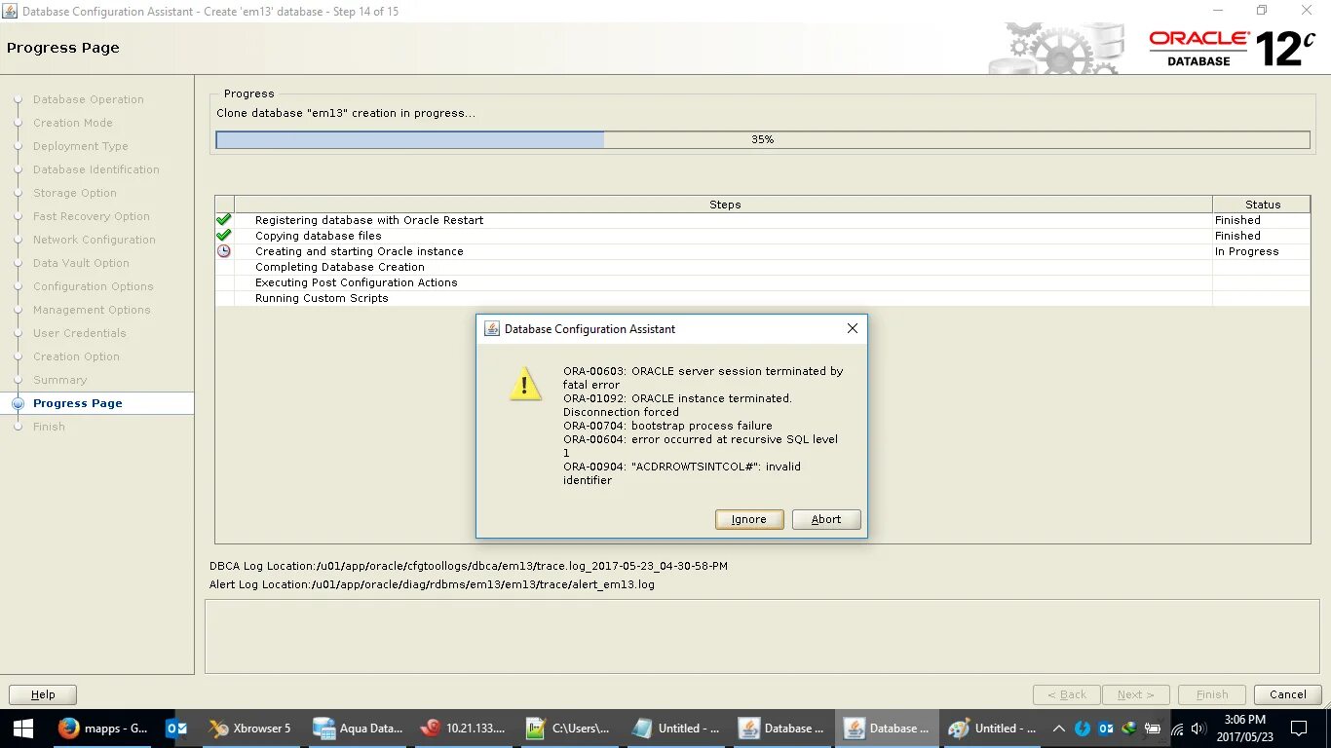Click the Cancel button
Screen dimensions: 1331x748
click(1288, 694)
